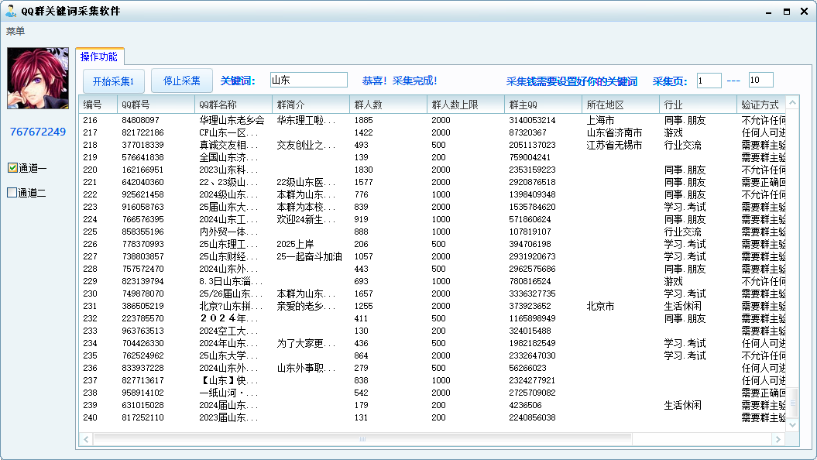The height and width of the screenshot is (460, 817).
Task: Maximize the window
Action: pos(787,12)
